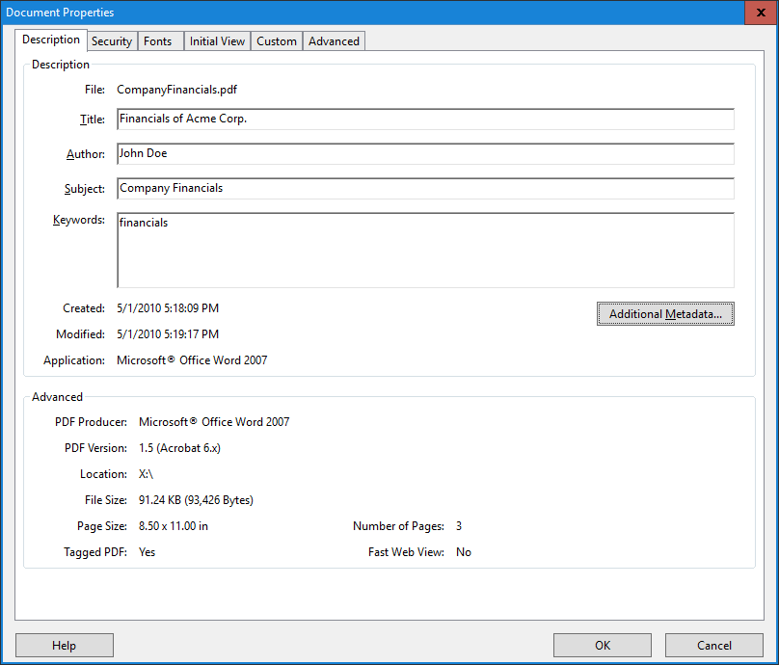Screen dimensions: 779x665
Task: Open the Fonts tab
Action: pos(157,40)
